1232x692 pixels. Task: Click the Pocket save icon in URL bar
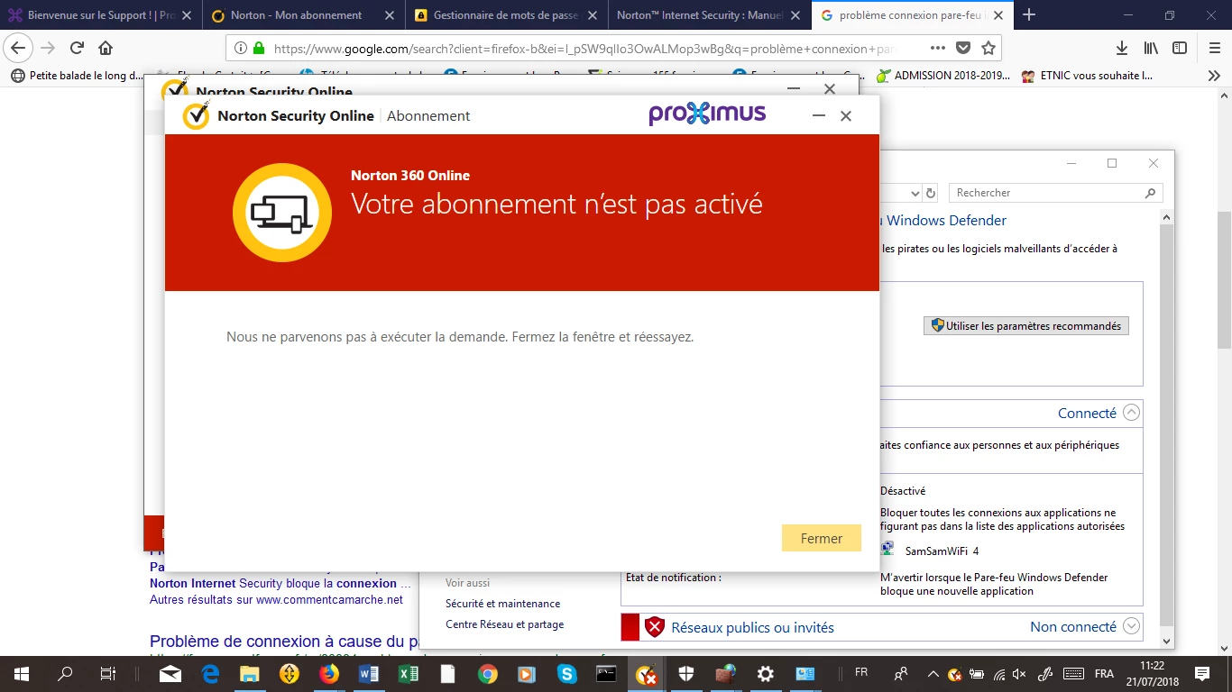point(962,48)
